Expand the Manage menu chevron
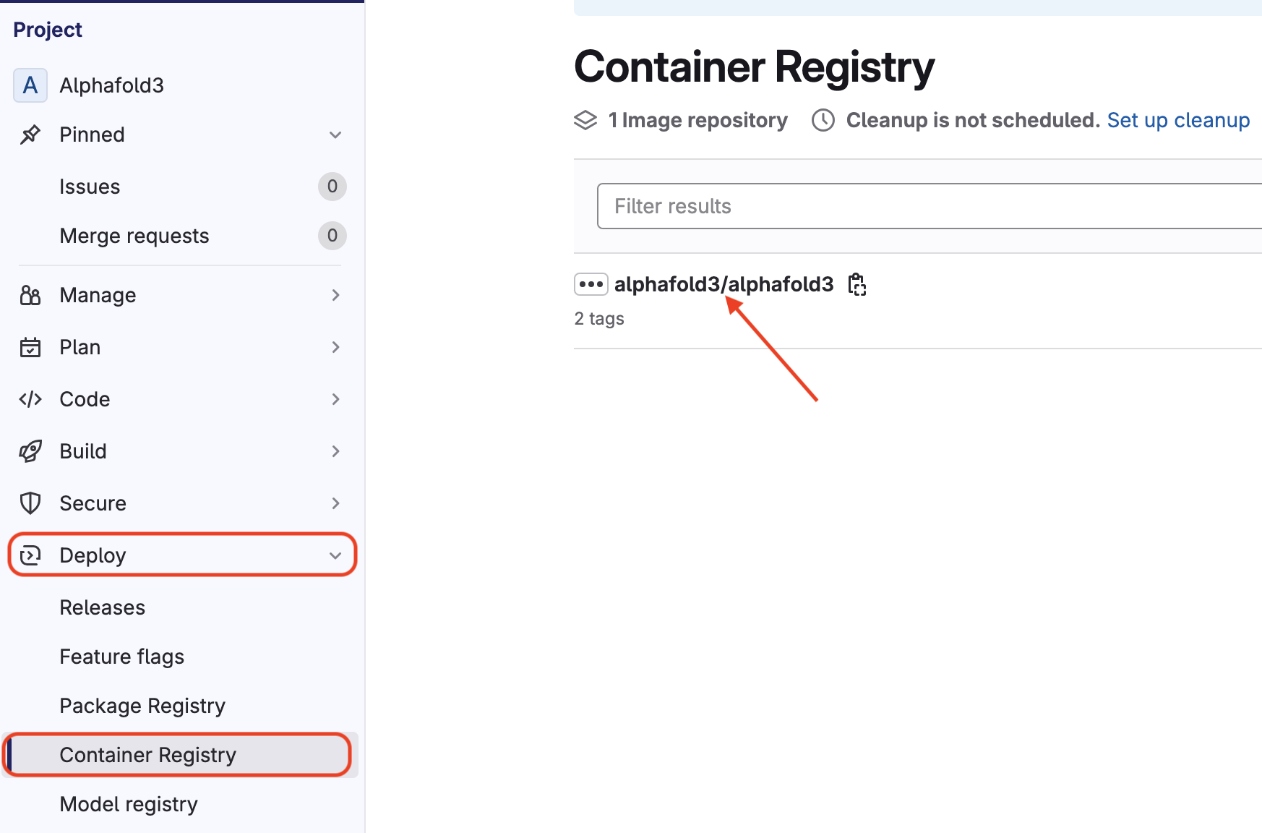Screen dimensions: 1262x833 pyautogui.click(x=335, y=295)
